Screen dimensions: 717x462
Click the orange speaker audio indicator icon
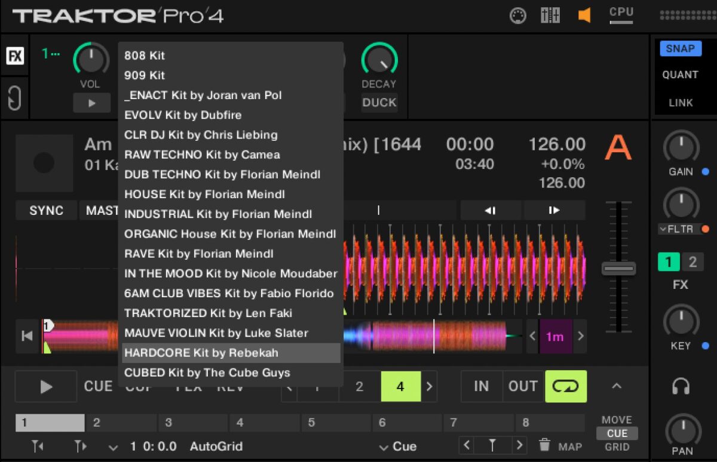[584, 16]
